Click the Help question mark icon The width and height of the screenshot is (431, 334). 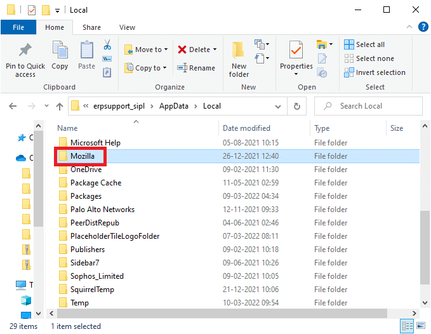pos(423,27)
